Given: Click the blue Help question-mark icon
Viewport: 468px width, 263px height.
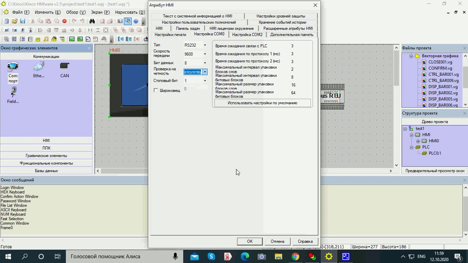Looking at the screenshot, I should [136, 21].
